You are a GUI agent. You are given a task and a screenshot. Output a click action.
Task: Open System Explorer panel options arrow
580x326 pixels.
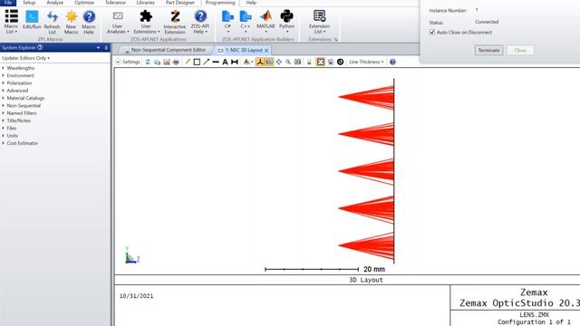click(x=98, y=48)
